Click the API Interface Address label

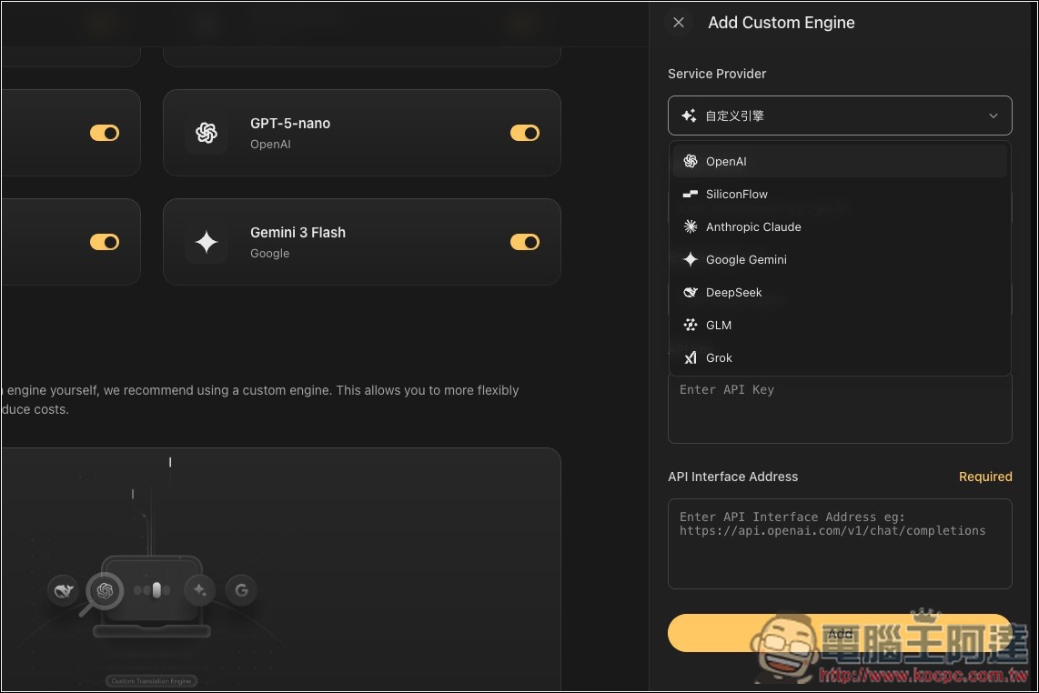pyautogui.click(x=733, y=477)
